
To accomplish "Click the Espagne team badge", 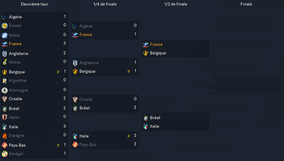I will (5, 136).
